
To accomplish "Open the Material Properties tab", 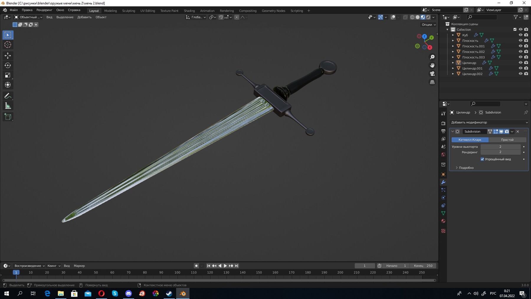I will pyautogui.click(x=443, y=221).
